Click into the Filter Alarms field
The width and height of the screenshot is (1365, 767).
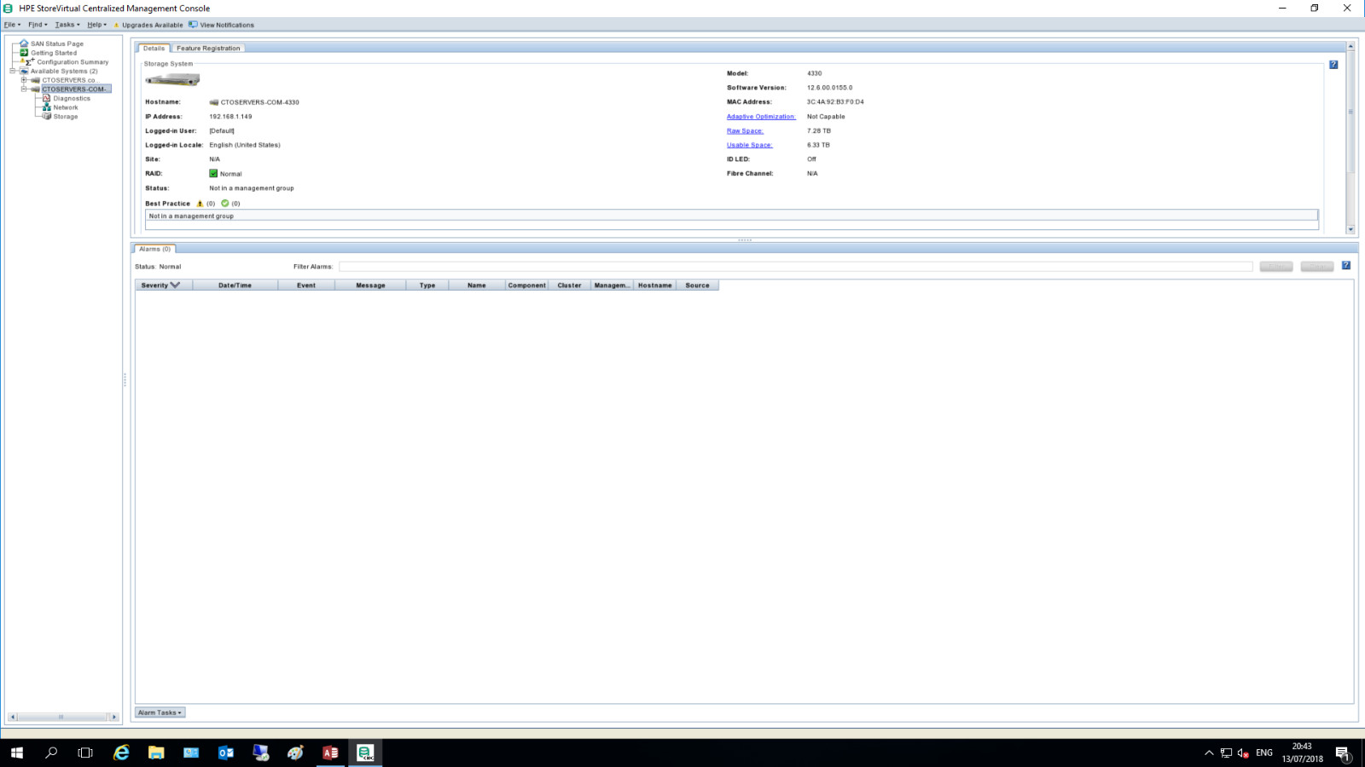click(795, 267)
